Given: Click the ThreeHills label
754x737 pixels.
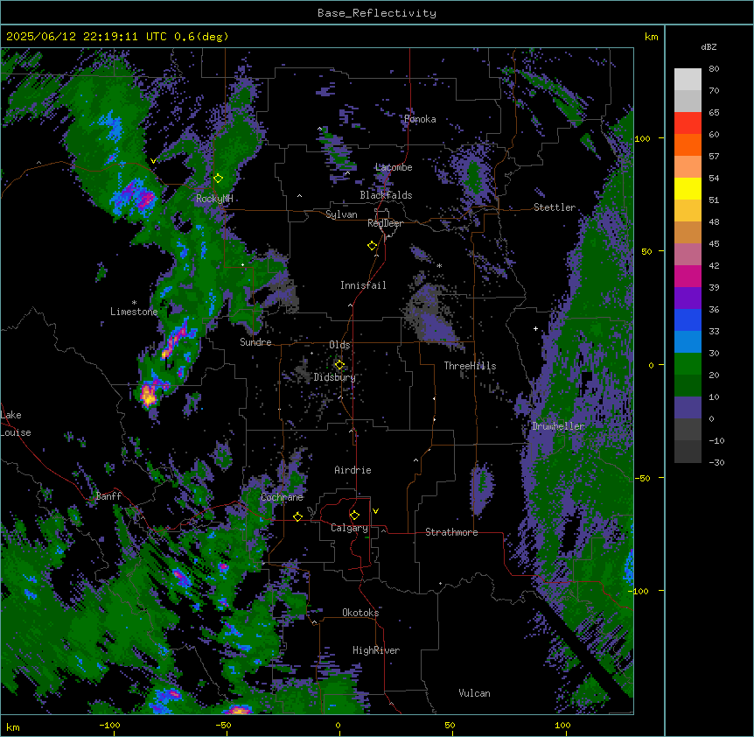Looking at the screenshot, I should point(470,366).
